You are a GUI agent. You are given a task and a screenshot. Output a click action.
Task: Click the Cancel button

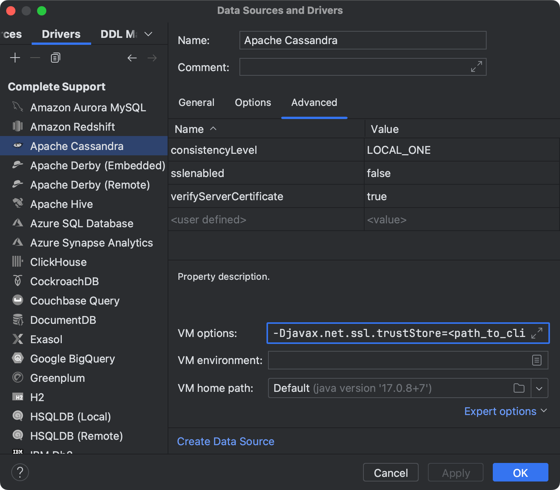[x=391, y=473]
